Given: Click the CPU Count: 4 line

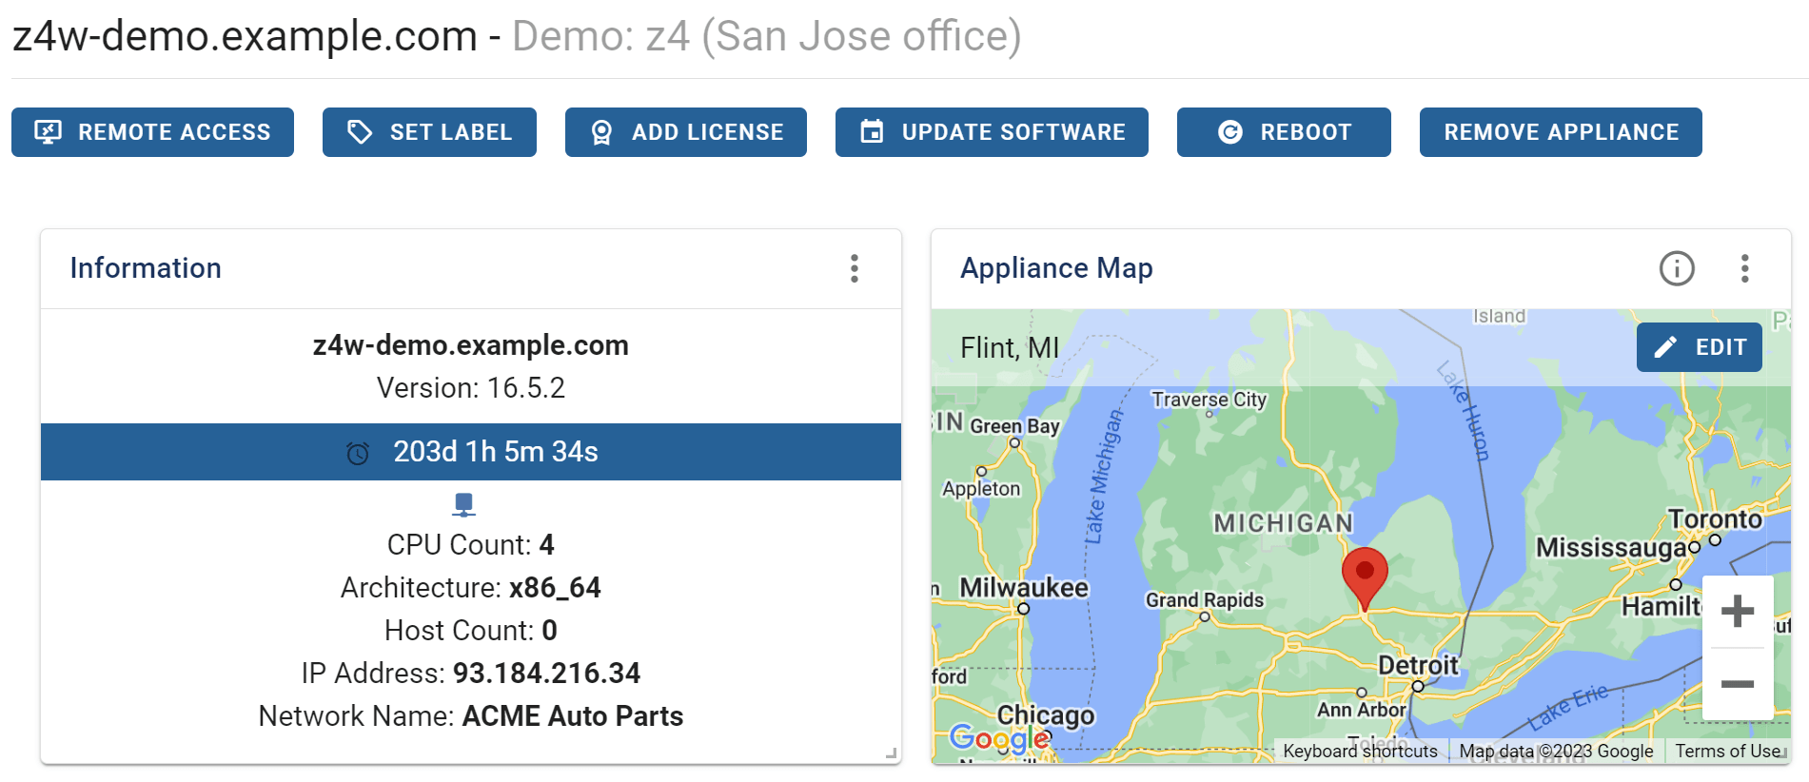Looking at the screenshot, I should pos(471,545).
